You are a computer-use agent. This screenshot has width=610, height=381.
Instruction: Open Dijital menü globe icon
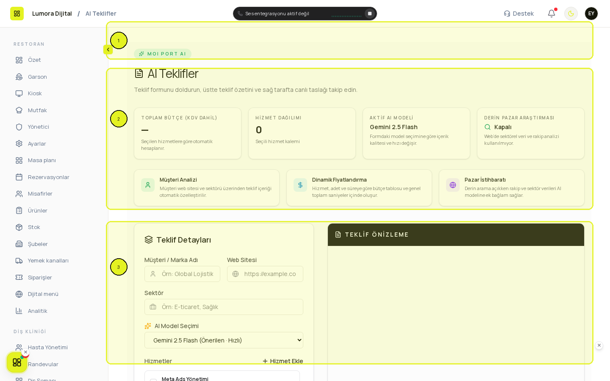19,294
